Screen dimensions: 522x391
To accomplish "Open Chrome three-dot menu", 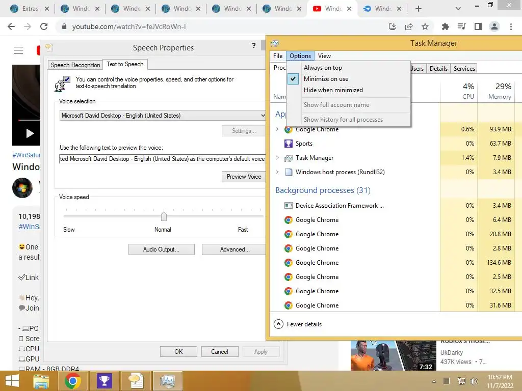I will tap(511, 26).
